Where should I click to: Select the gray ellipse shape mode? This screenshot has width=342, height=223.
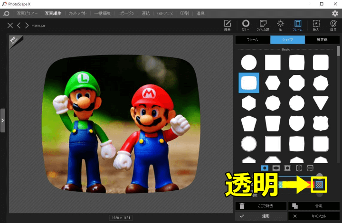pyautogui.click(x=276, y=168)
